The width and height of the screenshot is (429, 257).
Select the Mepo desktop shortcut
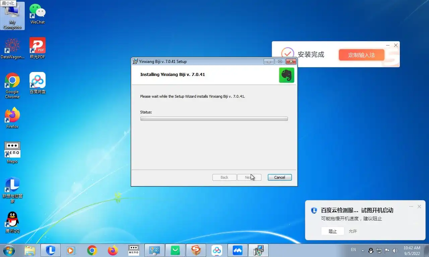tap(12, 153)
